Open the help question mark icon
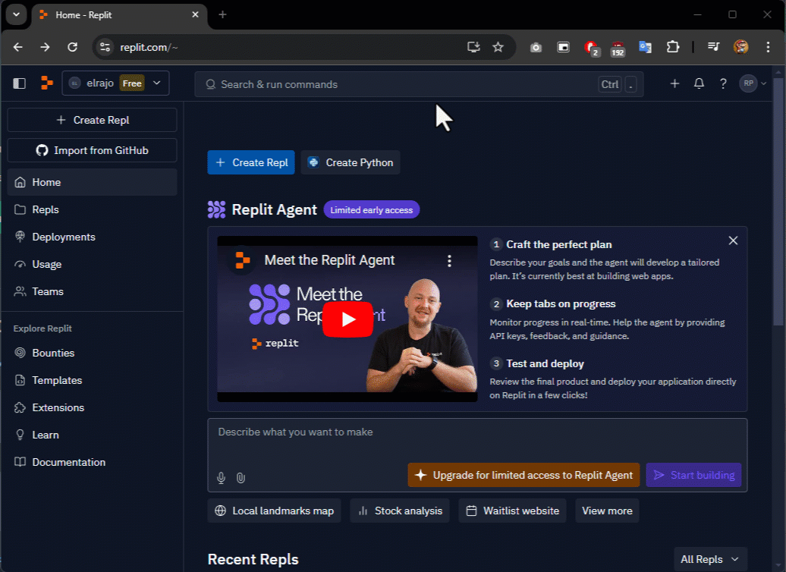This screenshot has height=572, width=786. coord(723,83)
